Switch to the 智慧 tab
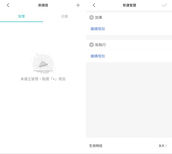The image size is (172, 154). (x=21, y=16)
